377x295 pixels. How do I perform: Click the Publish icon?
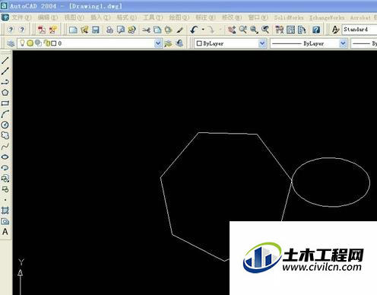pyautogui.click(x=131, y=30)
